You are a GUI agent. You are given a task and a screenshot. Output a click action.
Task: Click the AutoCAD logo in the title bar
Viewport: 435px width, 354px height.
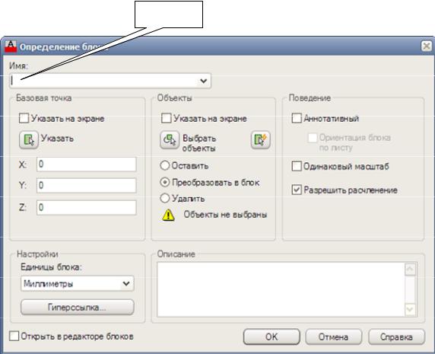pyautogui.click(x=11, y=46)
